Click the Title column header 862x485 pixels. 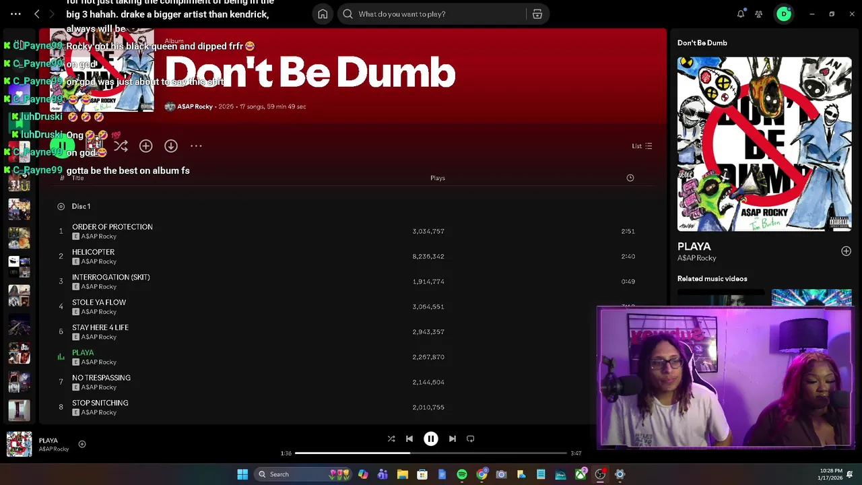(78, 178)
